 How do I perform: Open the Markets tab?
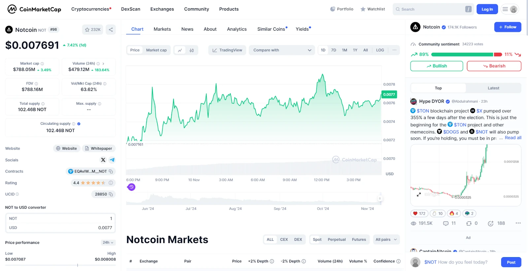(x=162, y=29)
